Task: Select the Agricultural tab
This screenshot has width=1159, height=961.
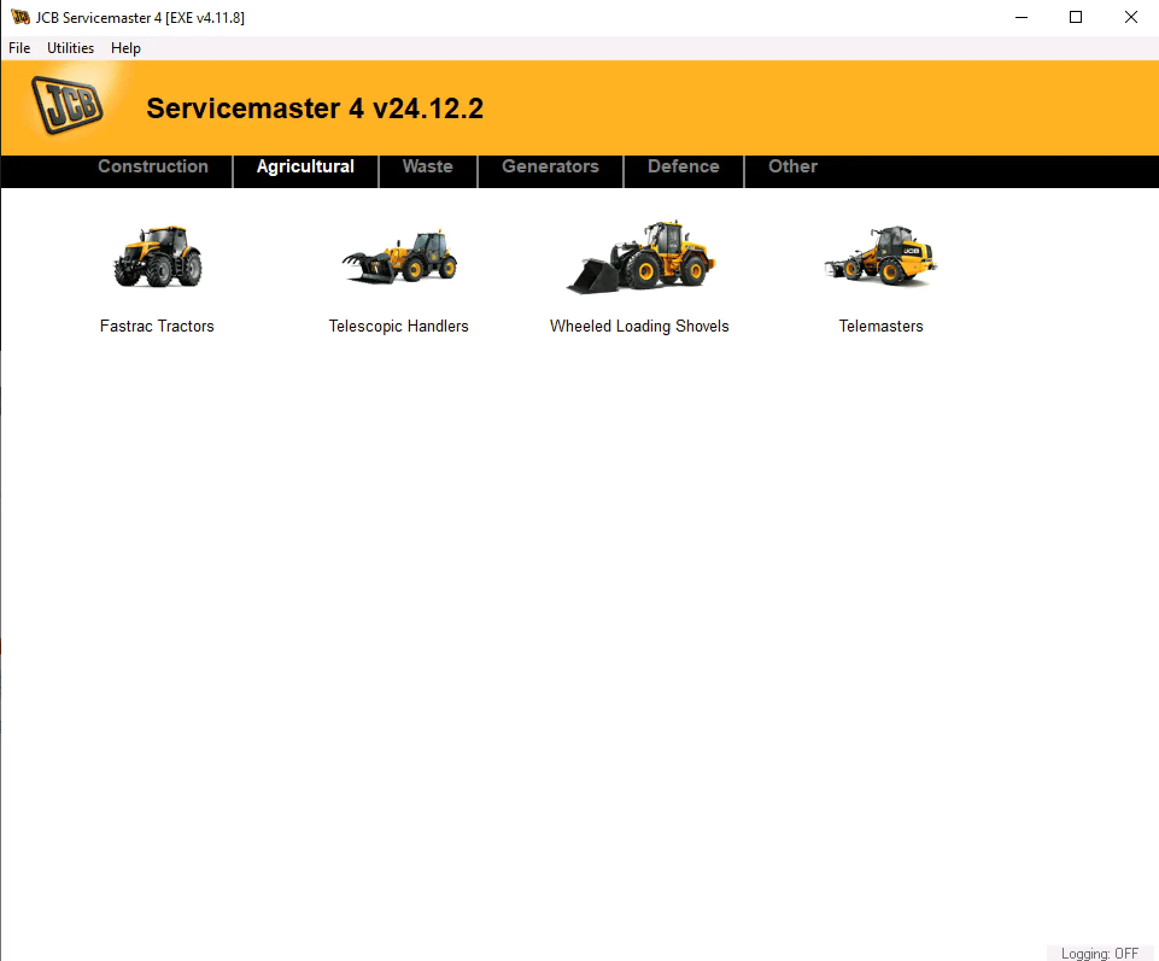Action: [x=306, y=166]
